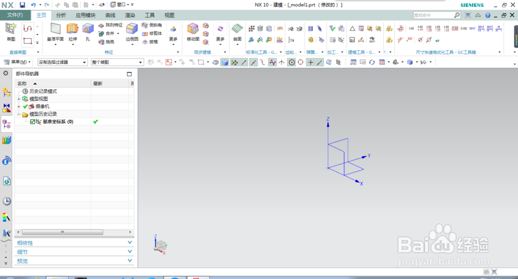This screenshot has height=279, width=518.
Task: Toggle the Control Point snap (zigzag icon)
Action: [x=272, y=62]
